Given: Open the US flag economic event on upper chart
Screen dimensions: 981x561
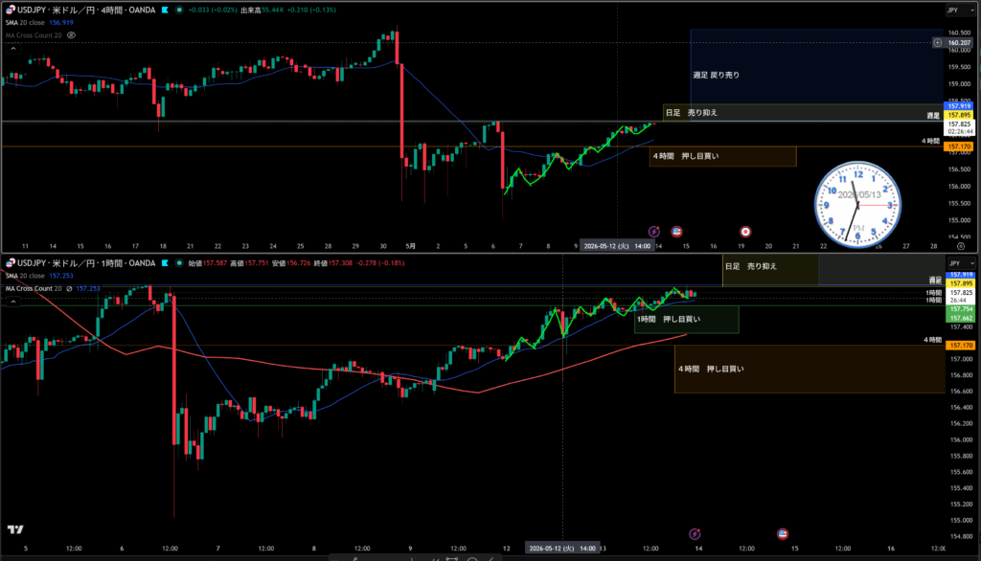Looking at the screenshot, I should 676,232.
